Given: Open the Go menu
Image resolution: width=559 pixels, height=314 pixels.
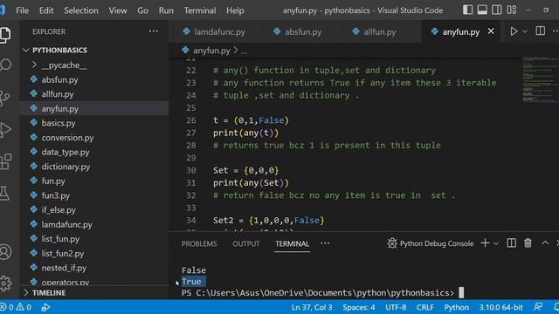Looking at the screenshot, I should (142, 10).
